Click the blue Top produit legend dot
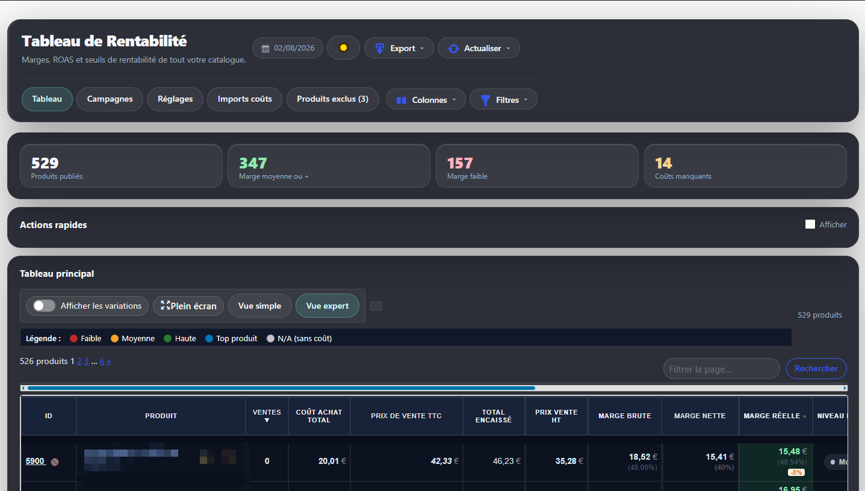Image resolution: width=865 pixels, height=491 pixels. 209,339
